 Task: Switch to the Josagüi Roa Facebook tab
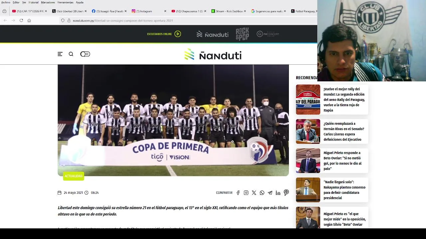click(x=107, y=11)
